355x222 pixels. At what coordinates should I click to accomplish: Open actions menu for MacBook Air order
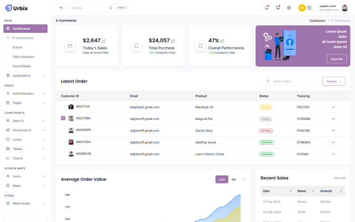[333, 107]
